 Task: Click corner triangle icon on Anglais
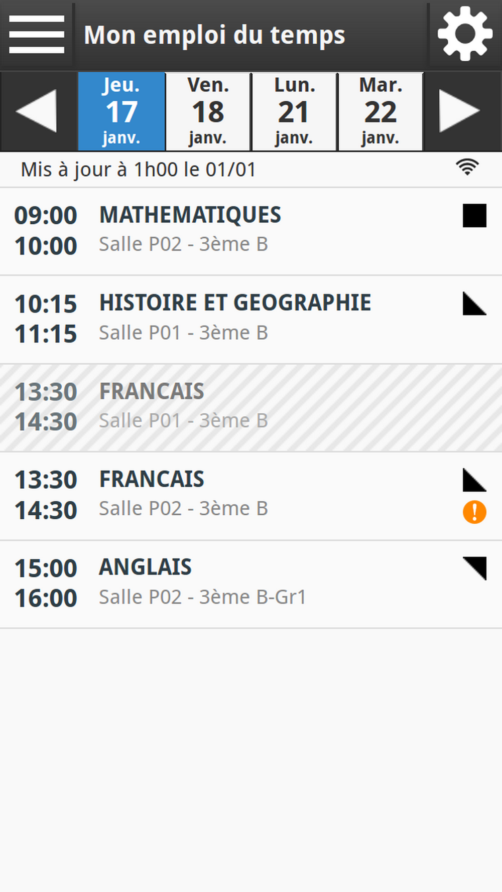[x=475, y=568]
